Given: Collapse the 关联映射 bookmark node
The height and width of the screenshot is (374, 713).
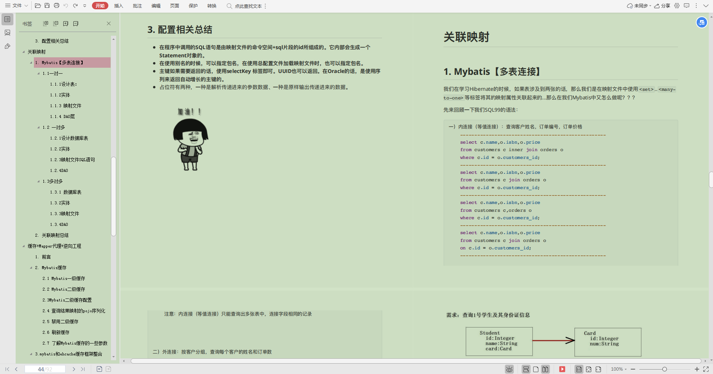Looking at the screenshot, I should [x=23, y=52].
